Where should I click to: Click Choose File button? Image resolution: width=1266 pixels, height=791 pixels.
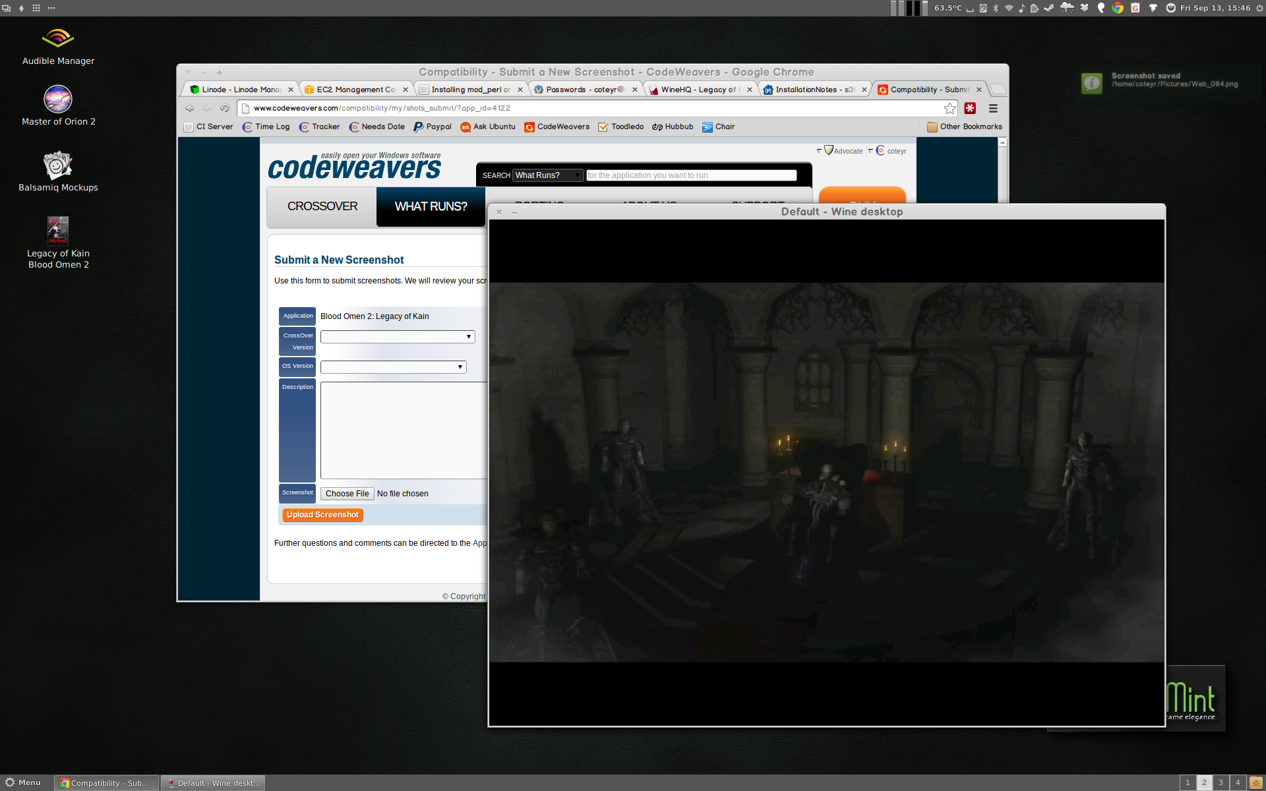pyautogui.click(x=347, y=494)
